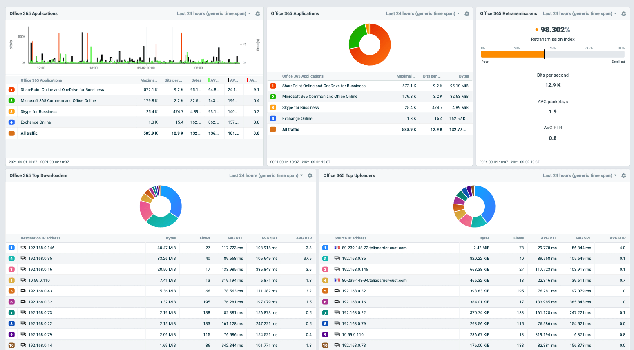
Task: Toggle red series 1 SharePoint Online in line chart table
Action: point(11,90)
